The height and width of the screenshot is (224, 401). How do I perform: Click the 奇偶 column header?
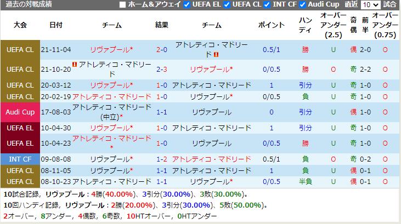click(353, 25)
